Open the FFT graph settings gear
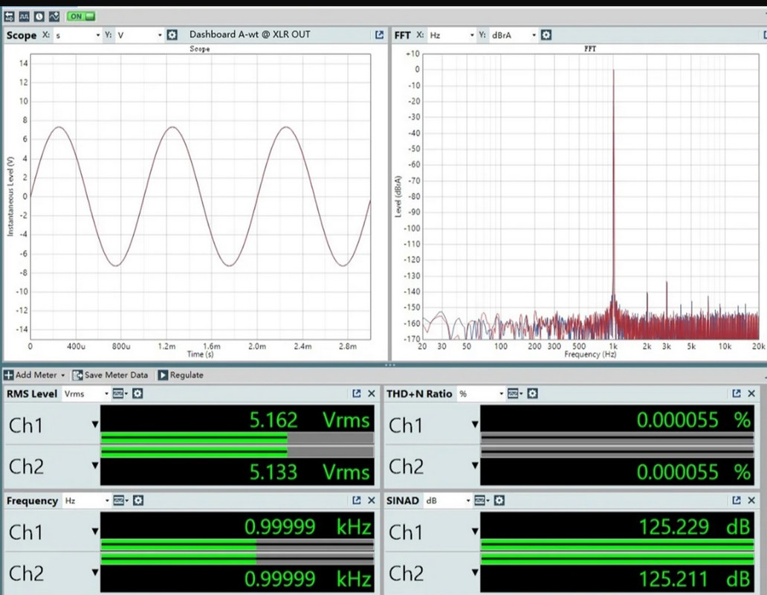The image size is (767, 595). point(546,35)
